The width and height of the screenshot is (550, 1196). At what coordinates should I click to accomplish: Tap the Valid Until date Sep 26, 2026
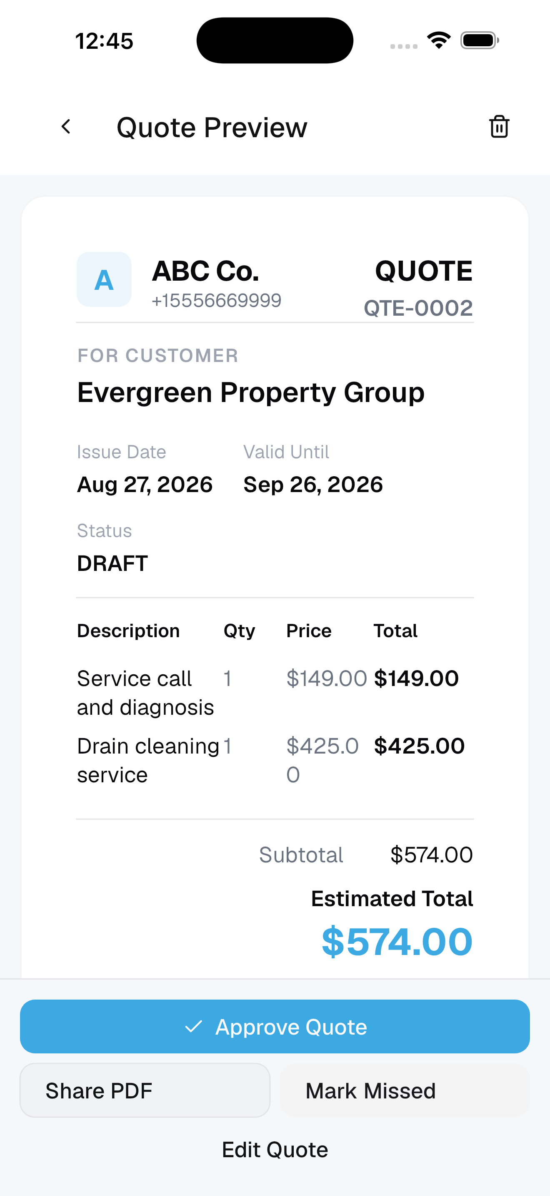coord(313,484)
